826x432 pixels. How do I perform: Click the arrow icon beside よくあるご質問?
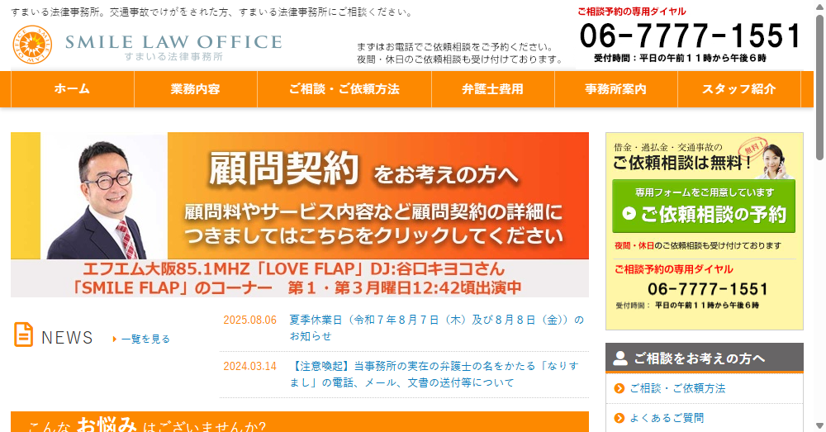point(619,418)
